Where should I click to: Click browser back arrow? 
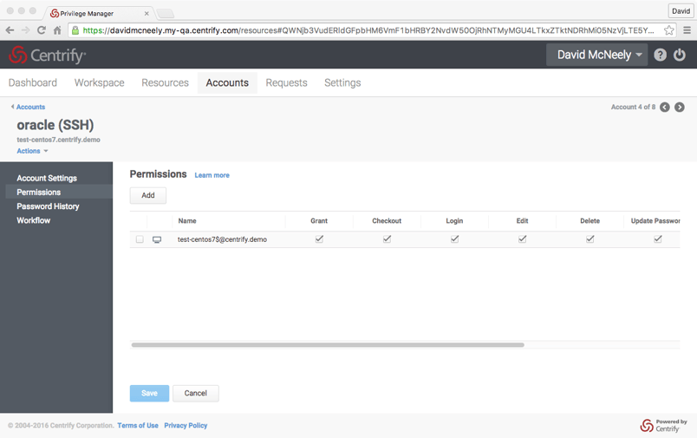(x=10, y=30)
